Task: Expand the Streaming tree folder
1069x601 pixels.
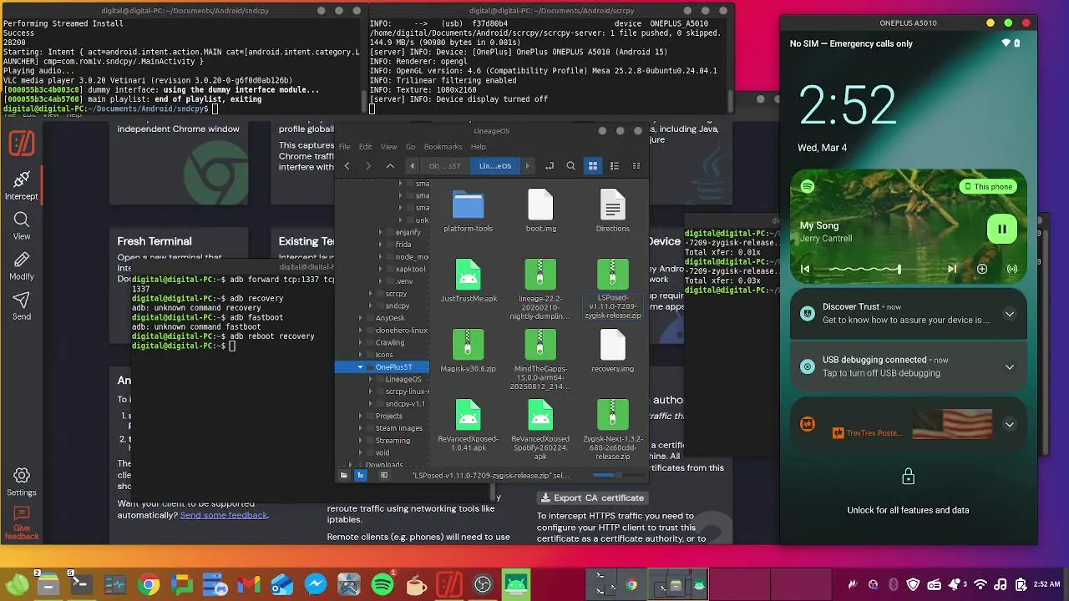Action: click(360, 441)
